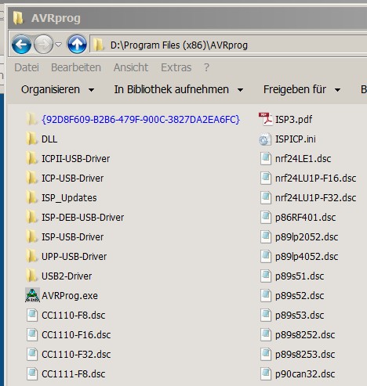
Task: Click the greyed Forward arrow button
Action: click(43, 45)
